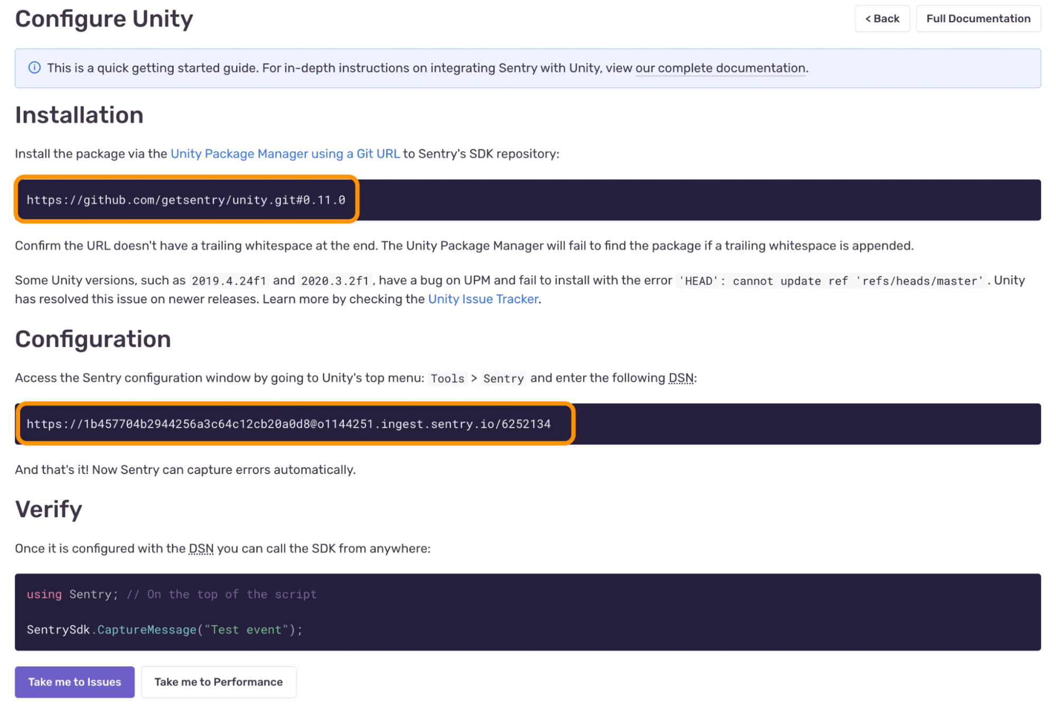Click Take me to Performance
The image size is (1056, 706).
click(x=218, y=682)
